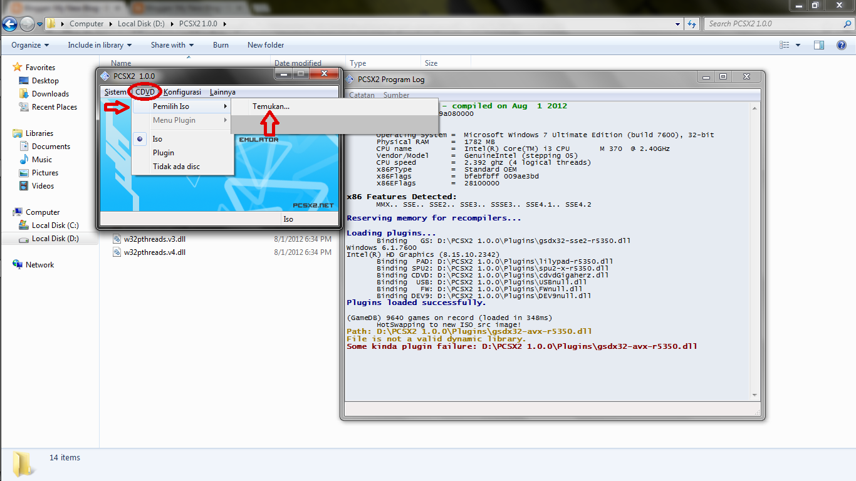Select the w32pthreads.v4.dll file

[155, 252]
